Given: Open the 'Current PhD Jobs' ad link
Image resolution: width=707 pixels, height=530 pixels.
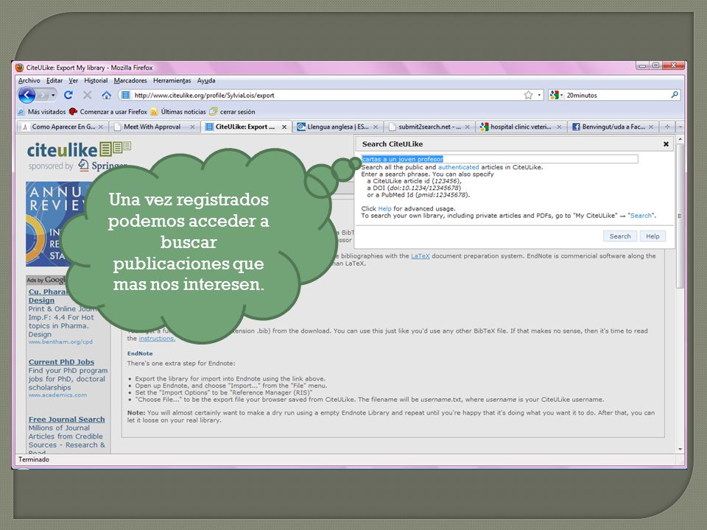Looking at the screenshot, I should click(61, 362).
